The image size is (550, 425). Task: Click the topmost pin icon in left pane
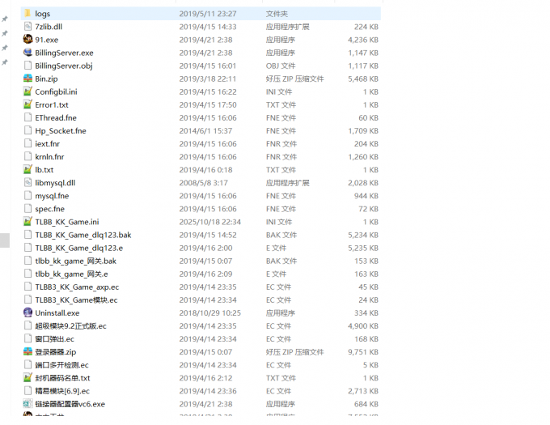[x=5, y=19]
